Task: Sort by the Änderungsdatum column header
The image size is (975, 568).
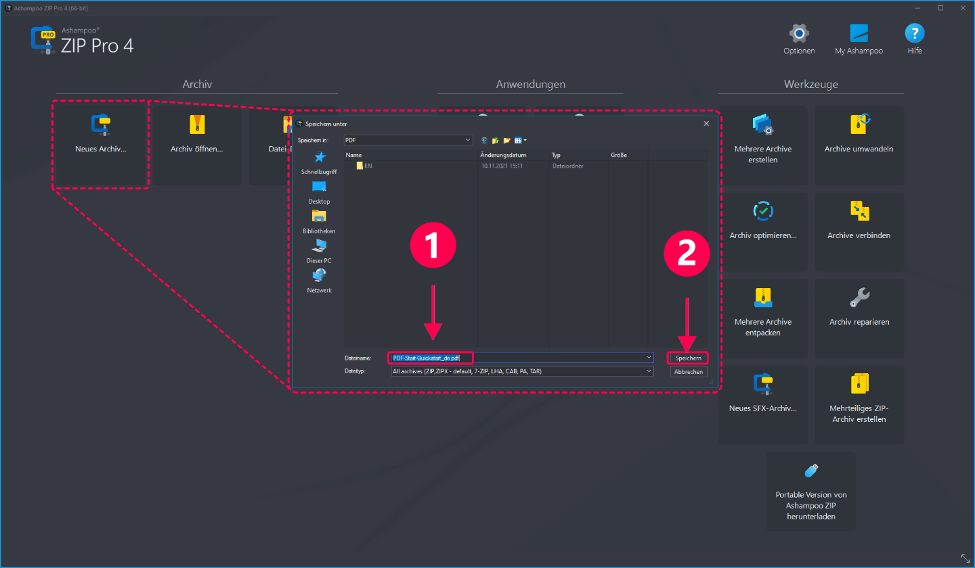Action: pos(514,155)
